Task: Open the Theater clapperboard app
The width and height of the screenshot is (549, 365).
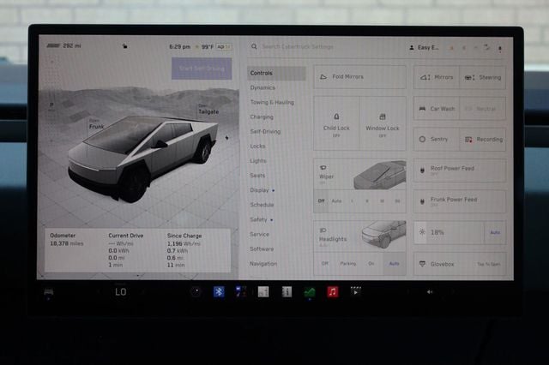Action: point(355,290)
